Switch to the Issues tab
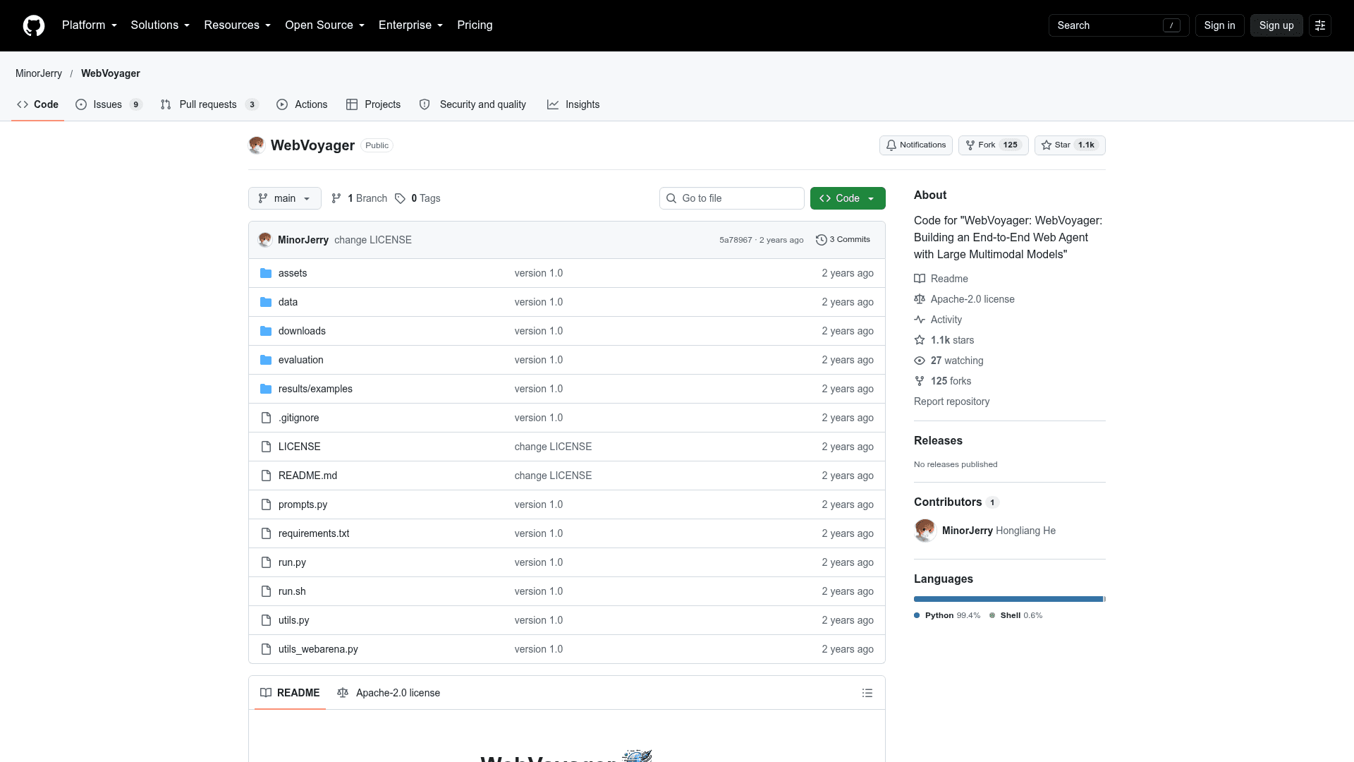 [109, 104]
